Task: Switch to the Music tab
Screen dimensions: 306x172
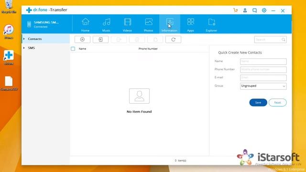Action: (106, 24)
